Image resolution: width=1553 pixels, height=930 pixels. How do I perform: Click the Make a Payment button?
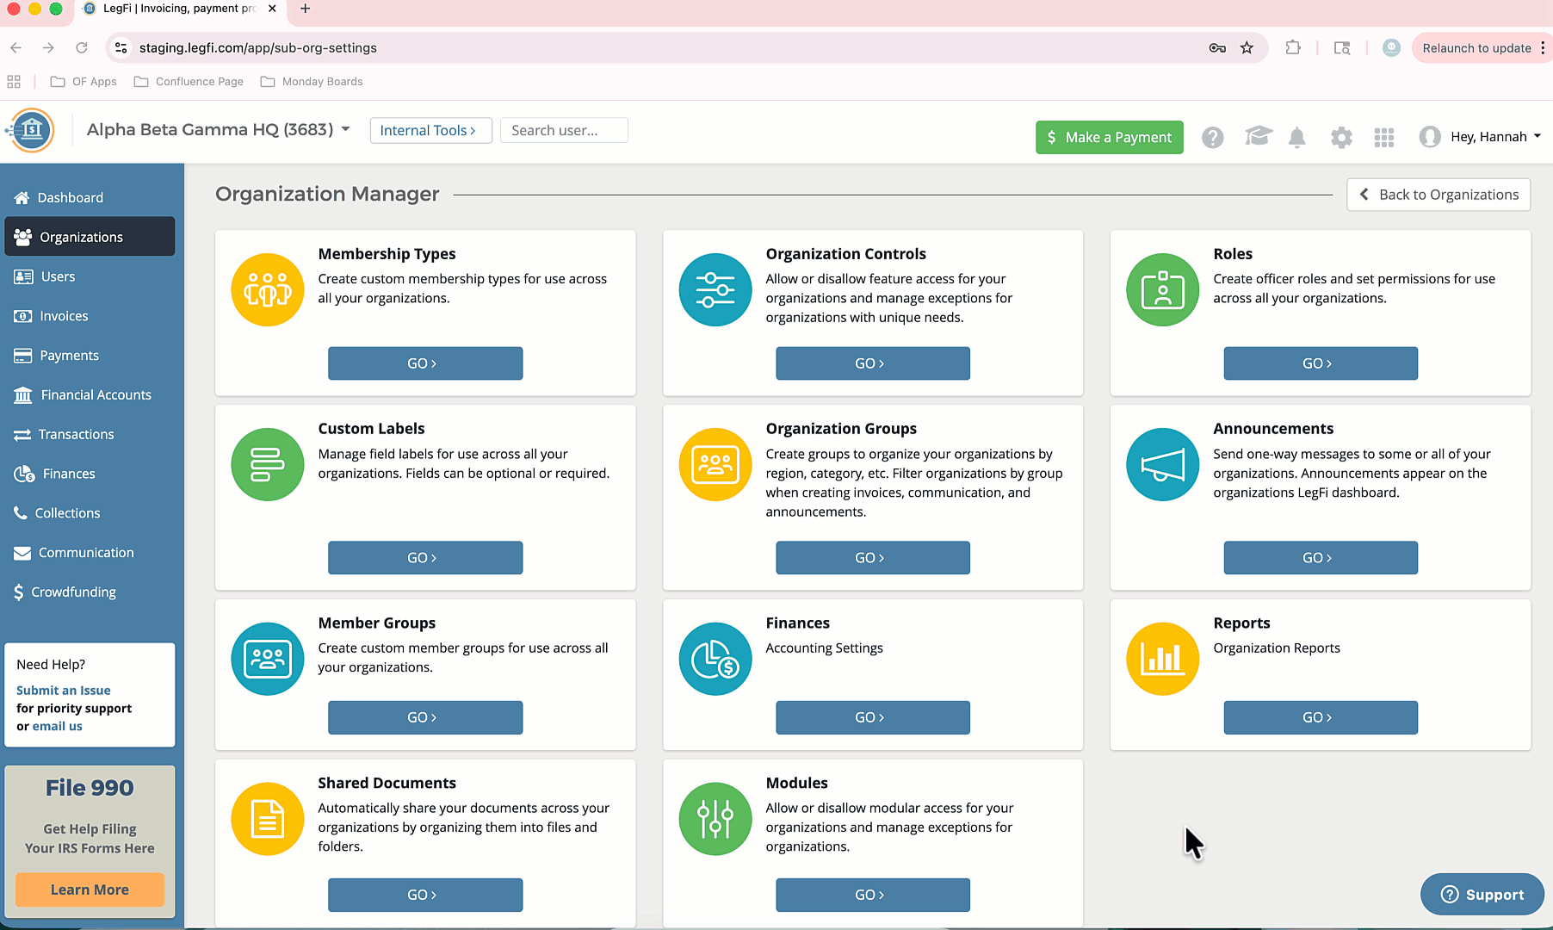tap(1109, 138)
